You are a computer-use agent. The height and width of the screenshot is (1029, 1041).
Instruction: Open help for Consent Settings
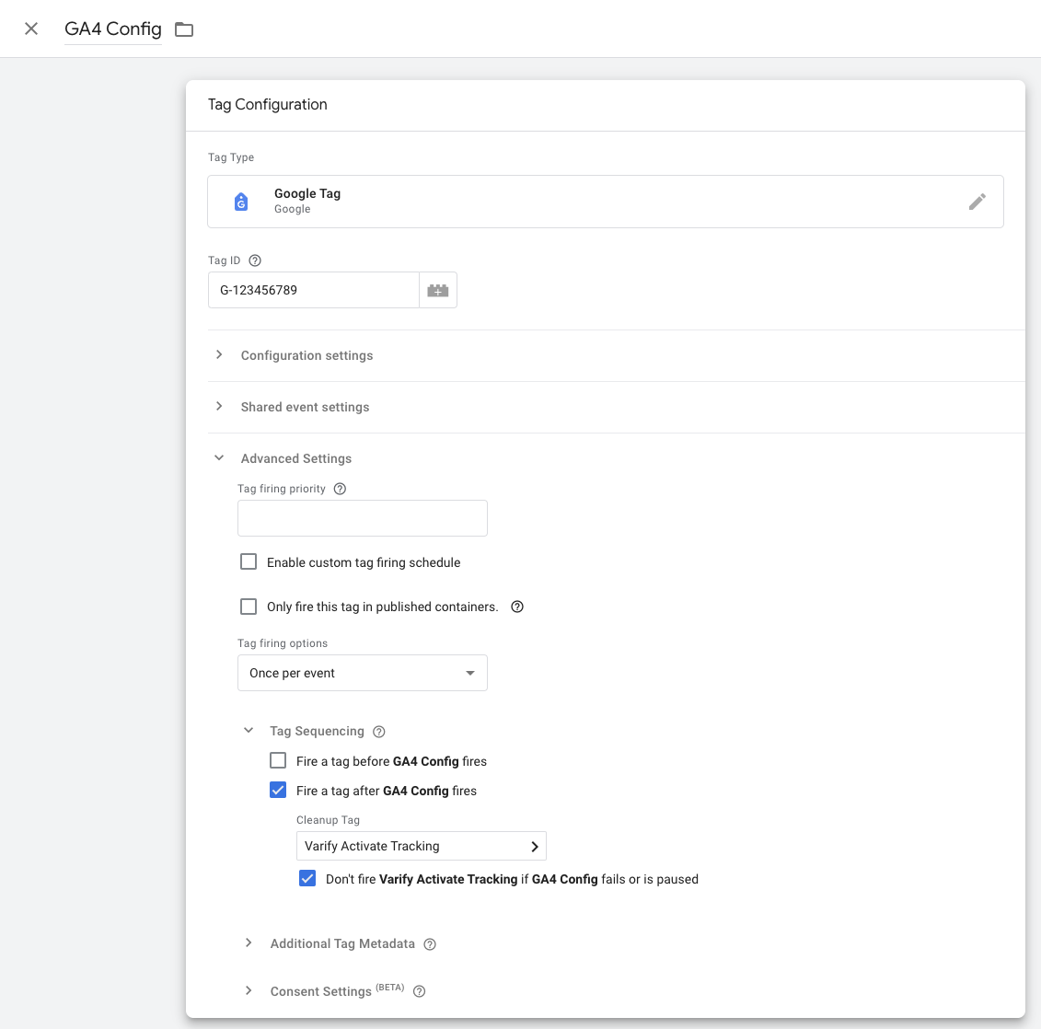point(420,991)
